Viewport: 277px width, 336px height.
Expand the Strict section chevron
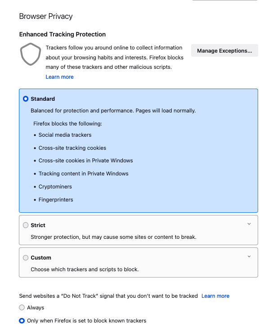coord(249,224)
